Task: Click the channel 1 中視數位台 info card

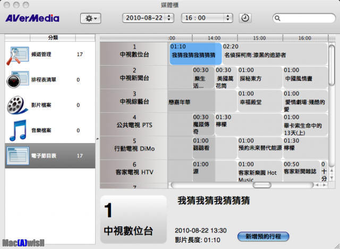Action: pyautogui.click(x=133, y=219)
